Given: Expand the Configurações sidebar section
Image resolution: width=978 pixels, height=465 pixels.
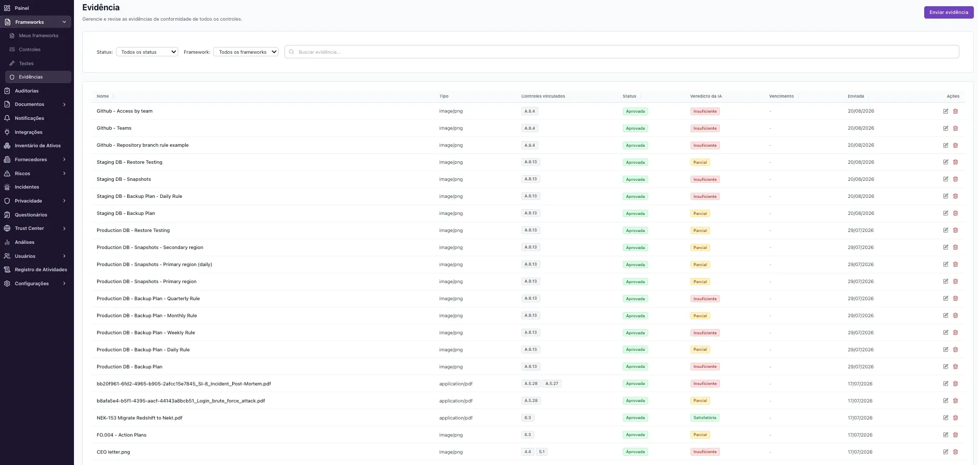Looking at the screenshot, I should click(x=64, y=284).
